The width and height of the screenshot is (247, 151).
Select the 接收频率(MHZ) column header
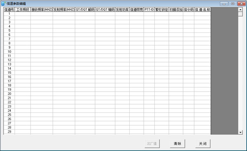tap(42, 9)
